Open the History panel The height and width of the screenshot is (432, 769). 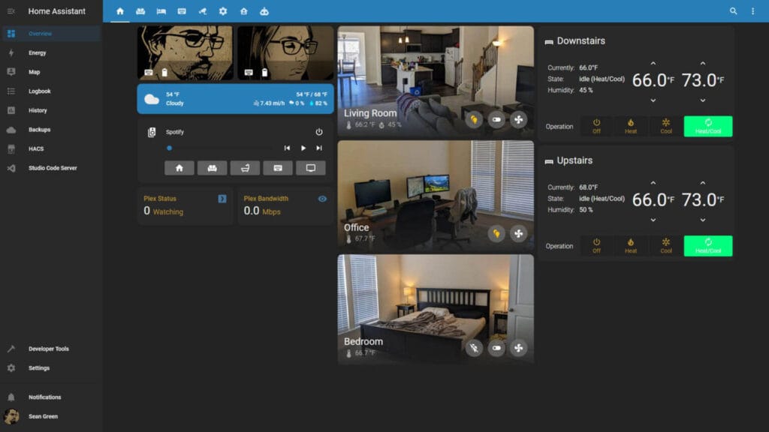(51, 110)
